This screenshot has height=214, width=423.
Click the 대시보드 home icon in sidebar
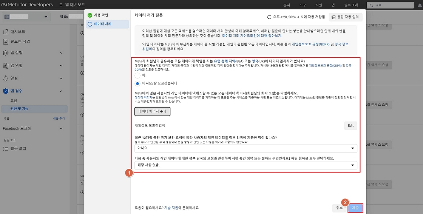tap(5, 32)
